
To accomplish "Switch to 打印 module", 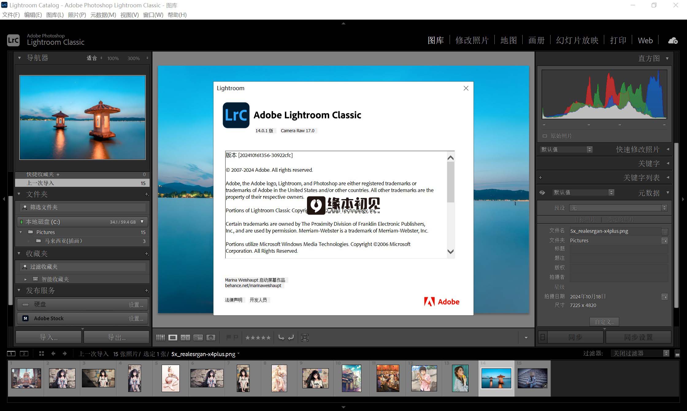I will pos(618,40).
